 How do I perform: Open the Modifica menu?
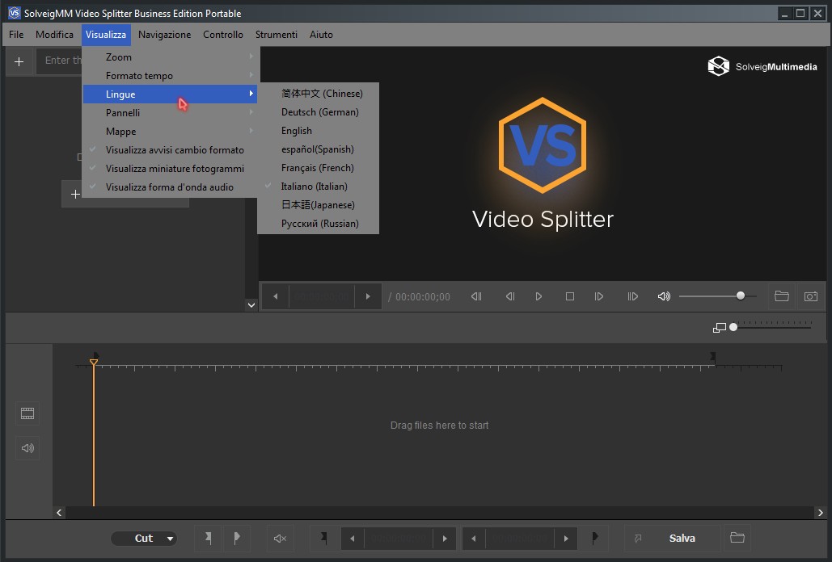tap(54, 35)
